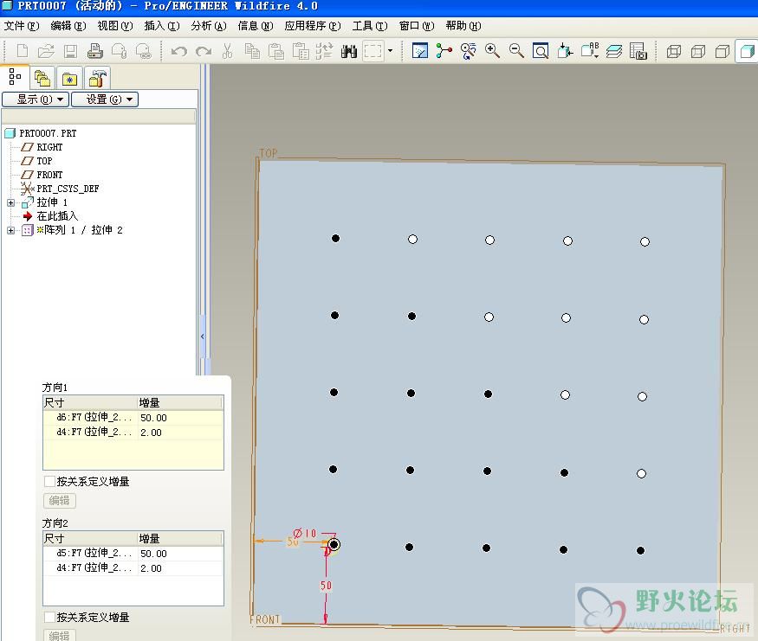Switch to Shaded display mode
758x641 pixels.
click(x=747, y=51)
